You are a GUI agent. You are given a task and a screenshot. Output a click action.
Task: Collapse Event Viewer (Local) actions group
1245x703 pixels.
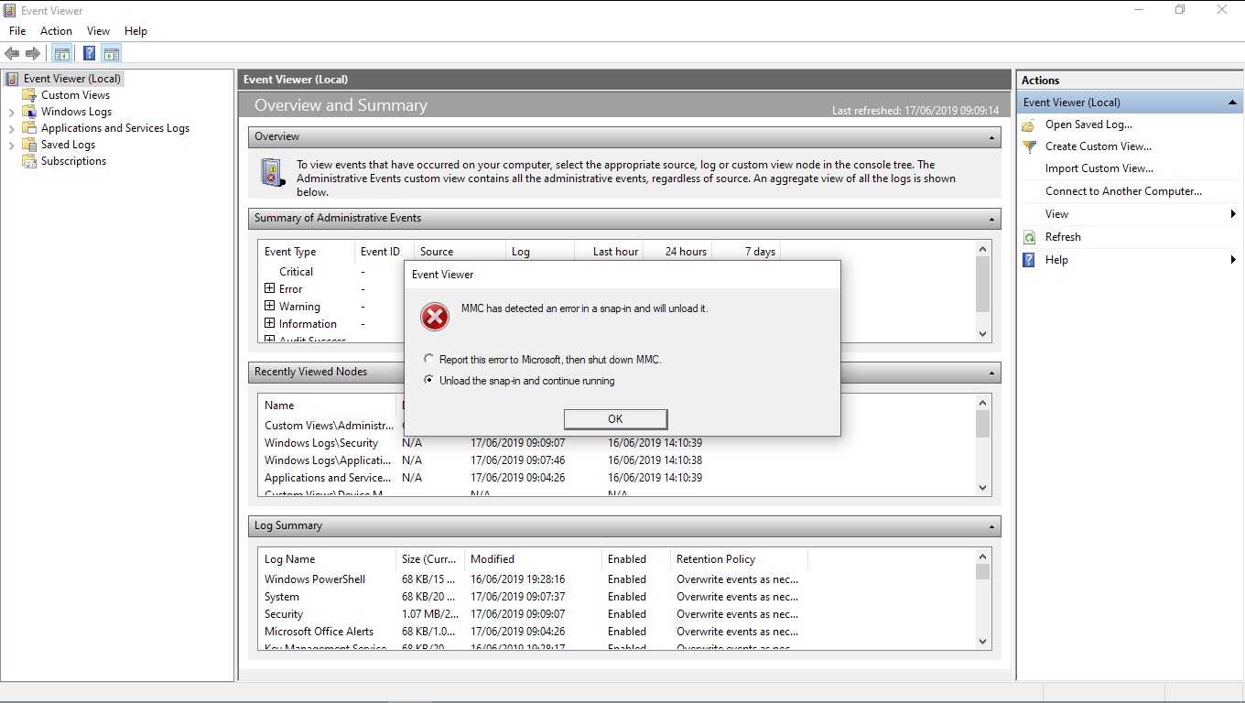[1232, 103]
